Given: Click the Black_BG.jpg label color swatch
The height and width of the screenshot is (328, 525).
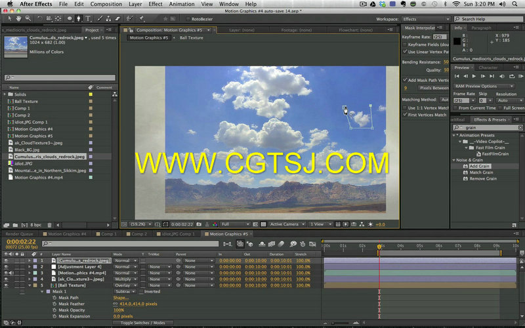Looking at the screenshot, I should [91, 150].
